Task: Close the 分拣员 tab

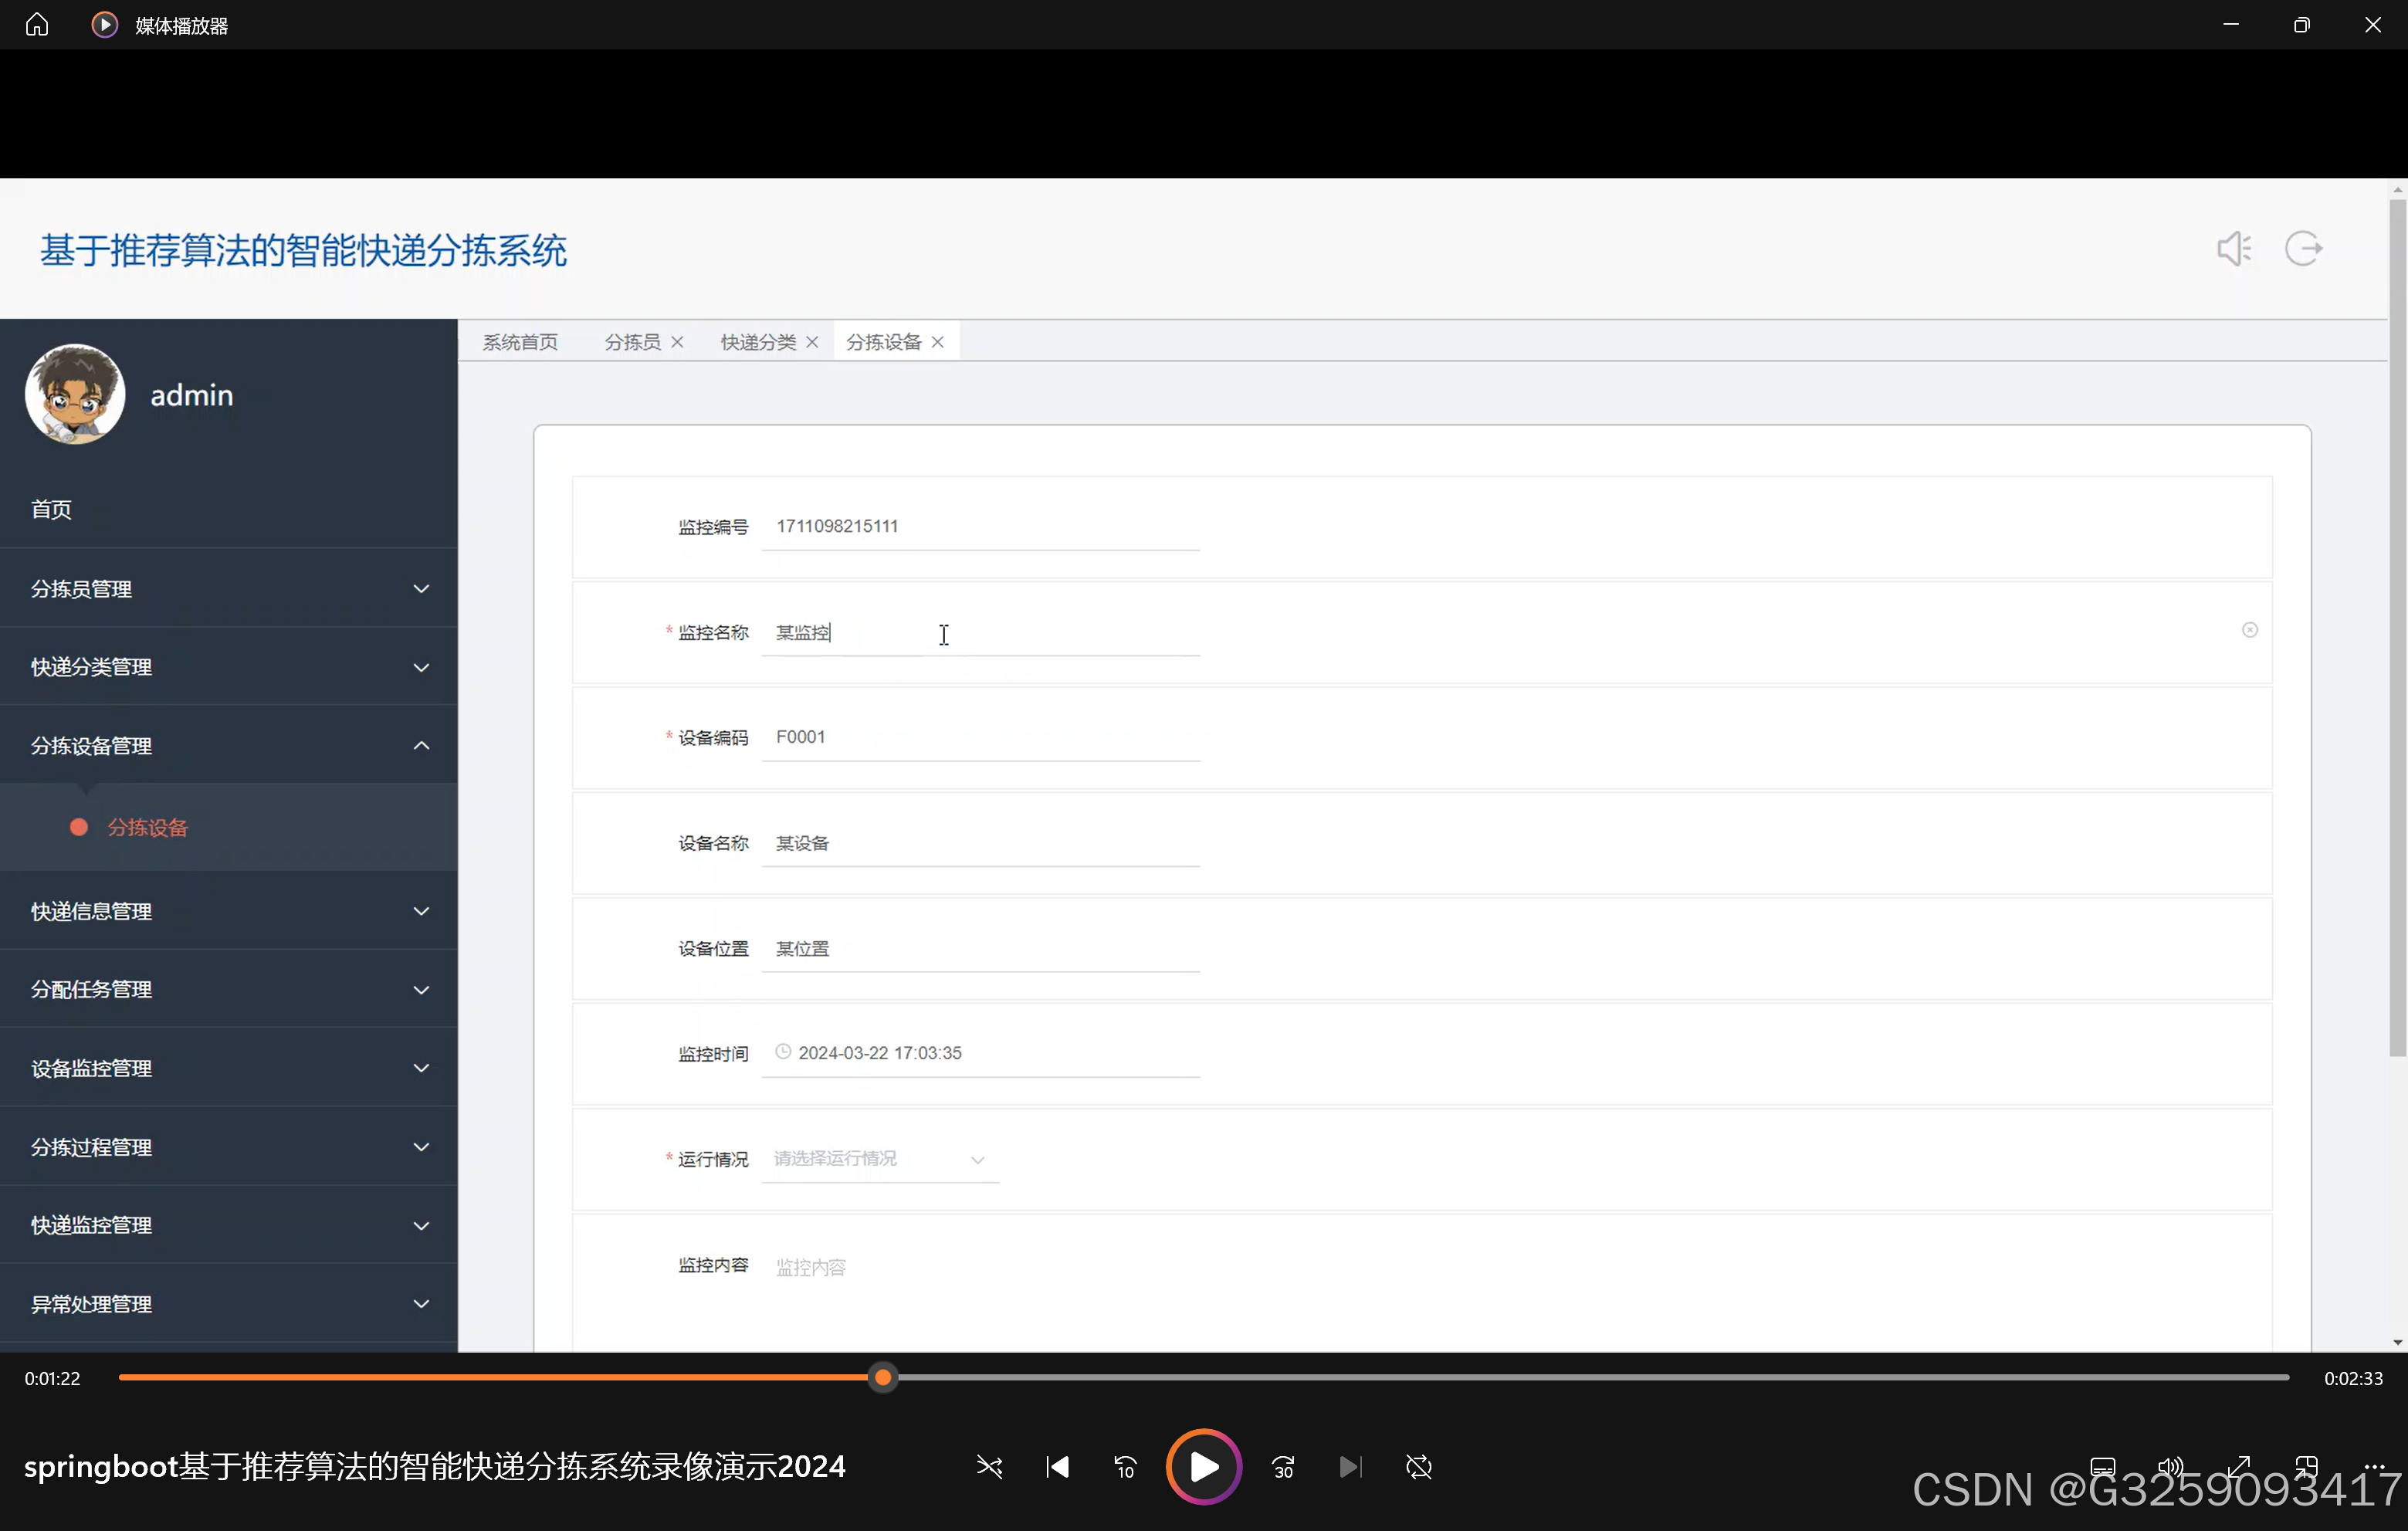Action: pyautogui.click(x=677, y=342)
